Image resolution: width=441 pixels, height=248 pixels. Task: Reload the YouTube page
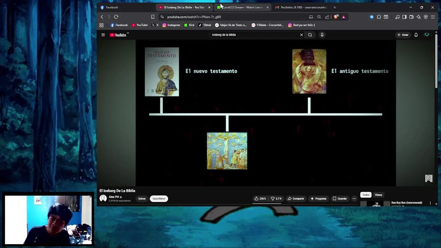(x=116, y=17)
